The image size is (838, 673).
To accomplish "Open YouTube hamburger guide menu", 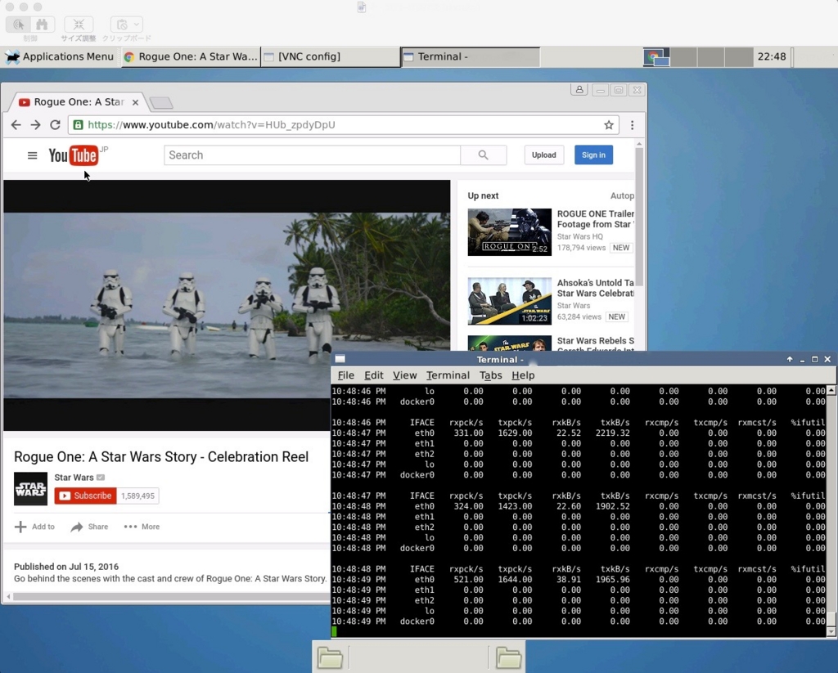I will [32, 155].
